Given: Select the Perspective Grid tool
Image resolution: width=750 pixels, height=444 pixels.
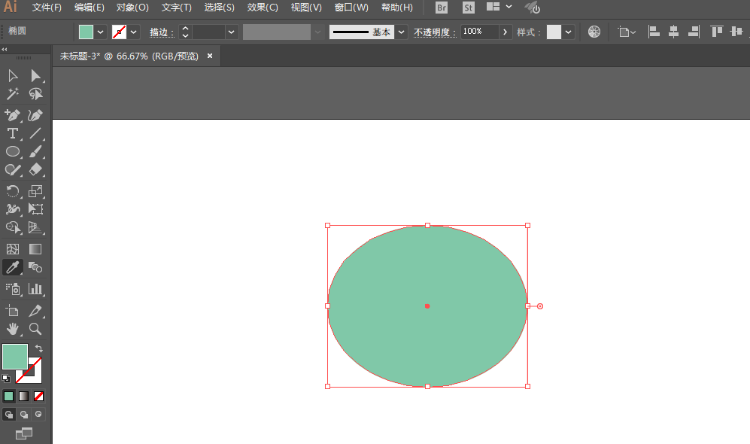Looking at the screenshot, I should 35,227.
